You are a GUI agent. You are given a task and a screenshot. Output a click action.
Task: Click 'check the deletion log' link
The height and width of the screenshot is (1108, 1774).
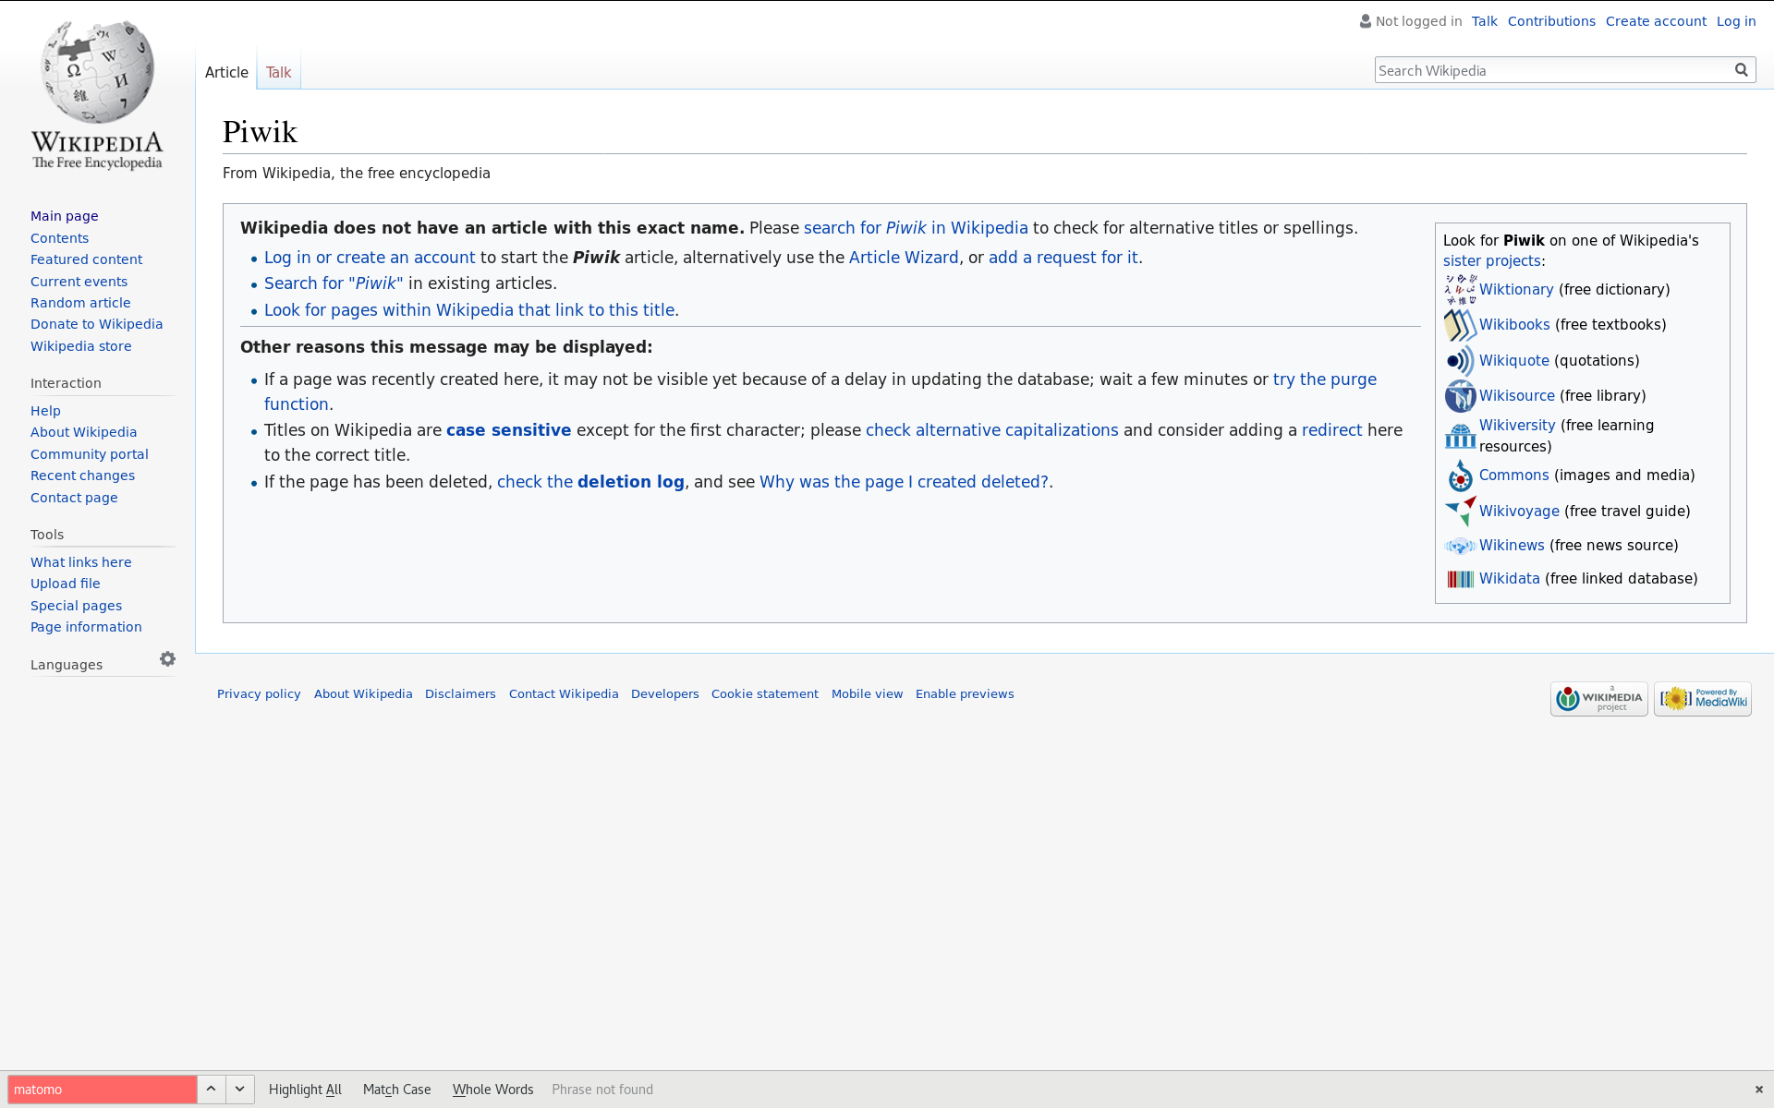[591, 482]
